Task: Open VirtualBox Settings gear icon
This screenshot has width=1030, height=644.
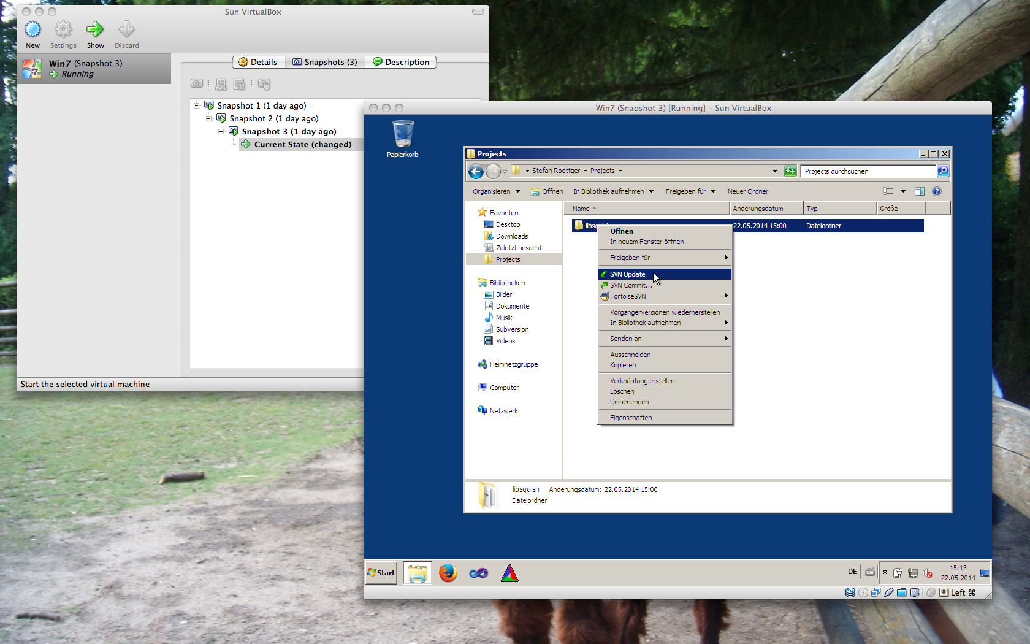Action: [x=63, y=29]
